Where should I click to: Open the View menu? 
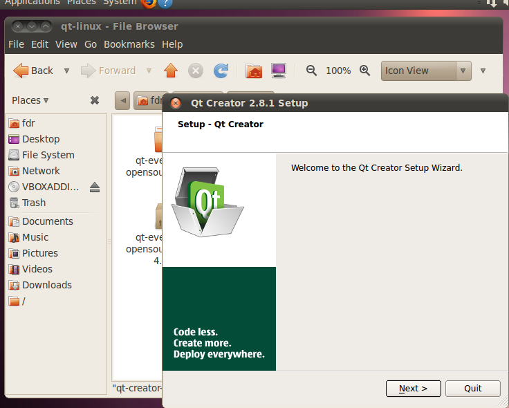pyautogui.click(x=66, y=44)
